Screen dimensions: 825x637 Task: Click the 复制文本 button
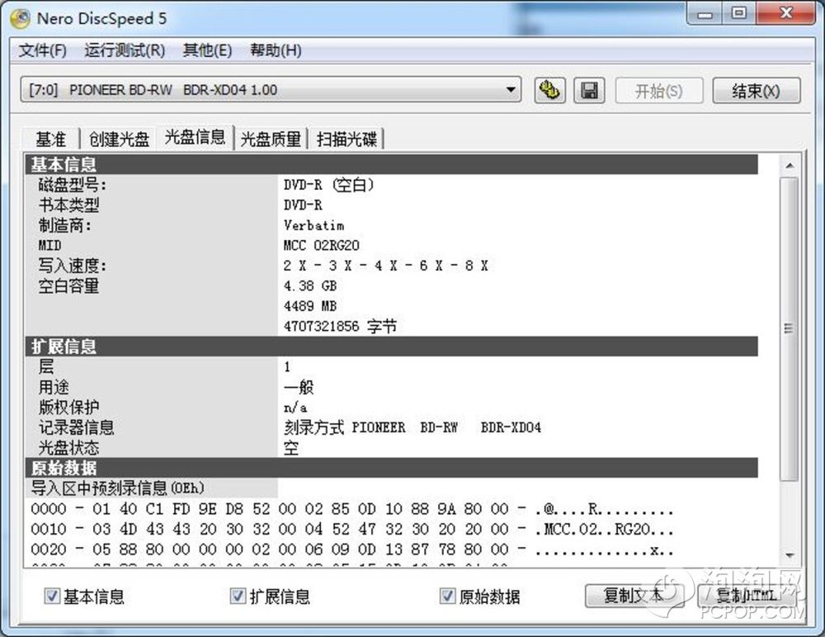(x=634, y=596)
